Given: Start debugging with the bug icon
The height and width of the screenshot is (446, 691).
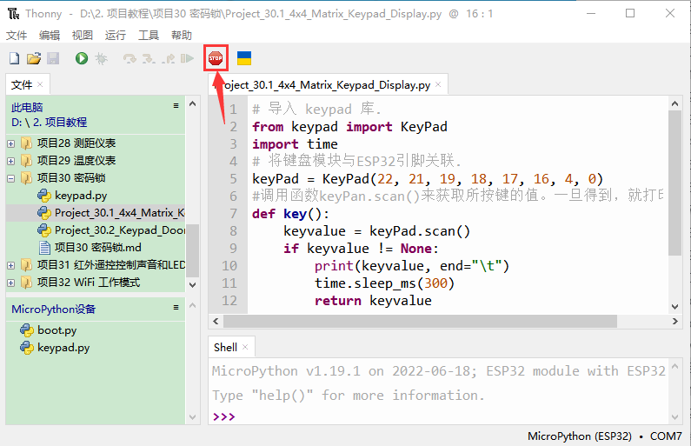Looking at the screenshot, I should click(x=101, y=58).
